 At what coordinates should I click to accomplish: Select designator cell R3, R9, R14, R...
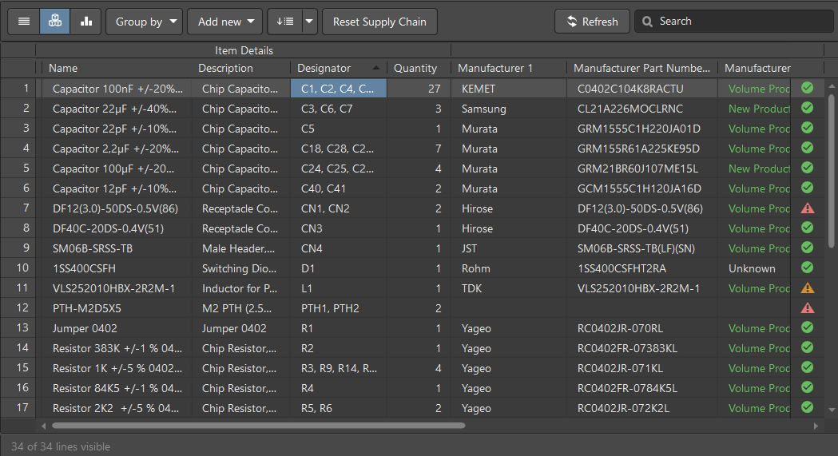[338, 368]
